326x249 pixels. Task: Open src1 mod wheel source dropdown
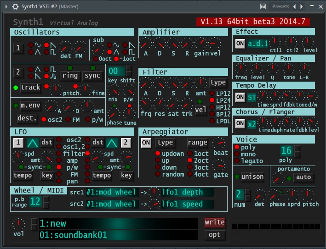[x=112, y=192]
